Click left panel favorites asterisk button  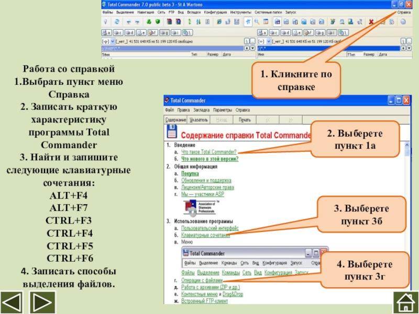coord(247,48)
